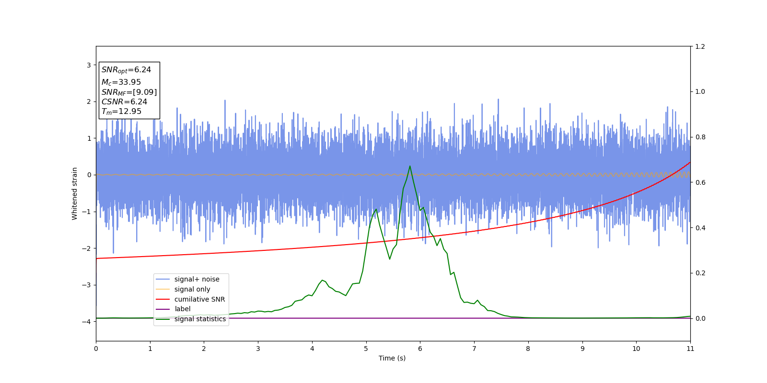
Task: Click the Tm=12.95 annotation
Action: pyautogui.click(x=121, y=112)
